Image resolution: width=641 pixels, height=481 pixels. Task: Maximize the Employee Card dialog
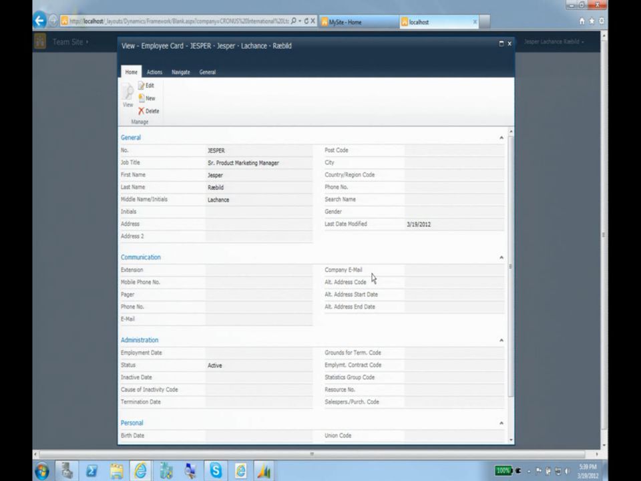(x=501, y=44)
